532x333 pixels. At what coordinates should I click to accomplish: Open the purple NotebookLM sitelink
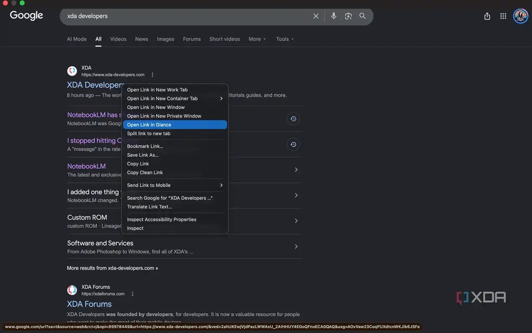click(86, 166)
